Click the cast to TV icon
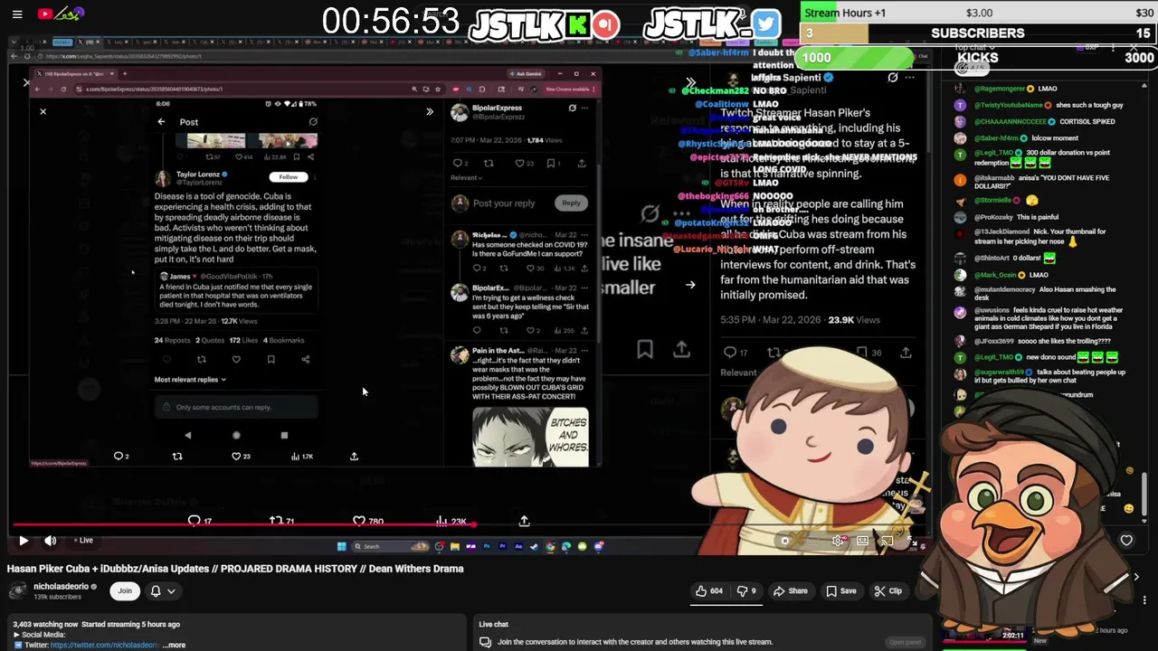 point(887,541)
